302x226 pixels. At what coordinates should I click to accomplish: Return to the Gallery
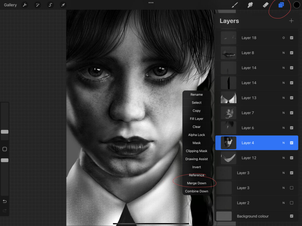click(x=10, y=5)
